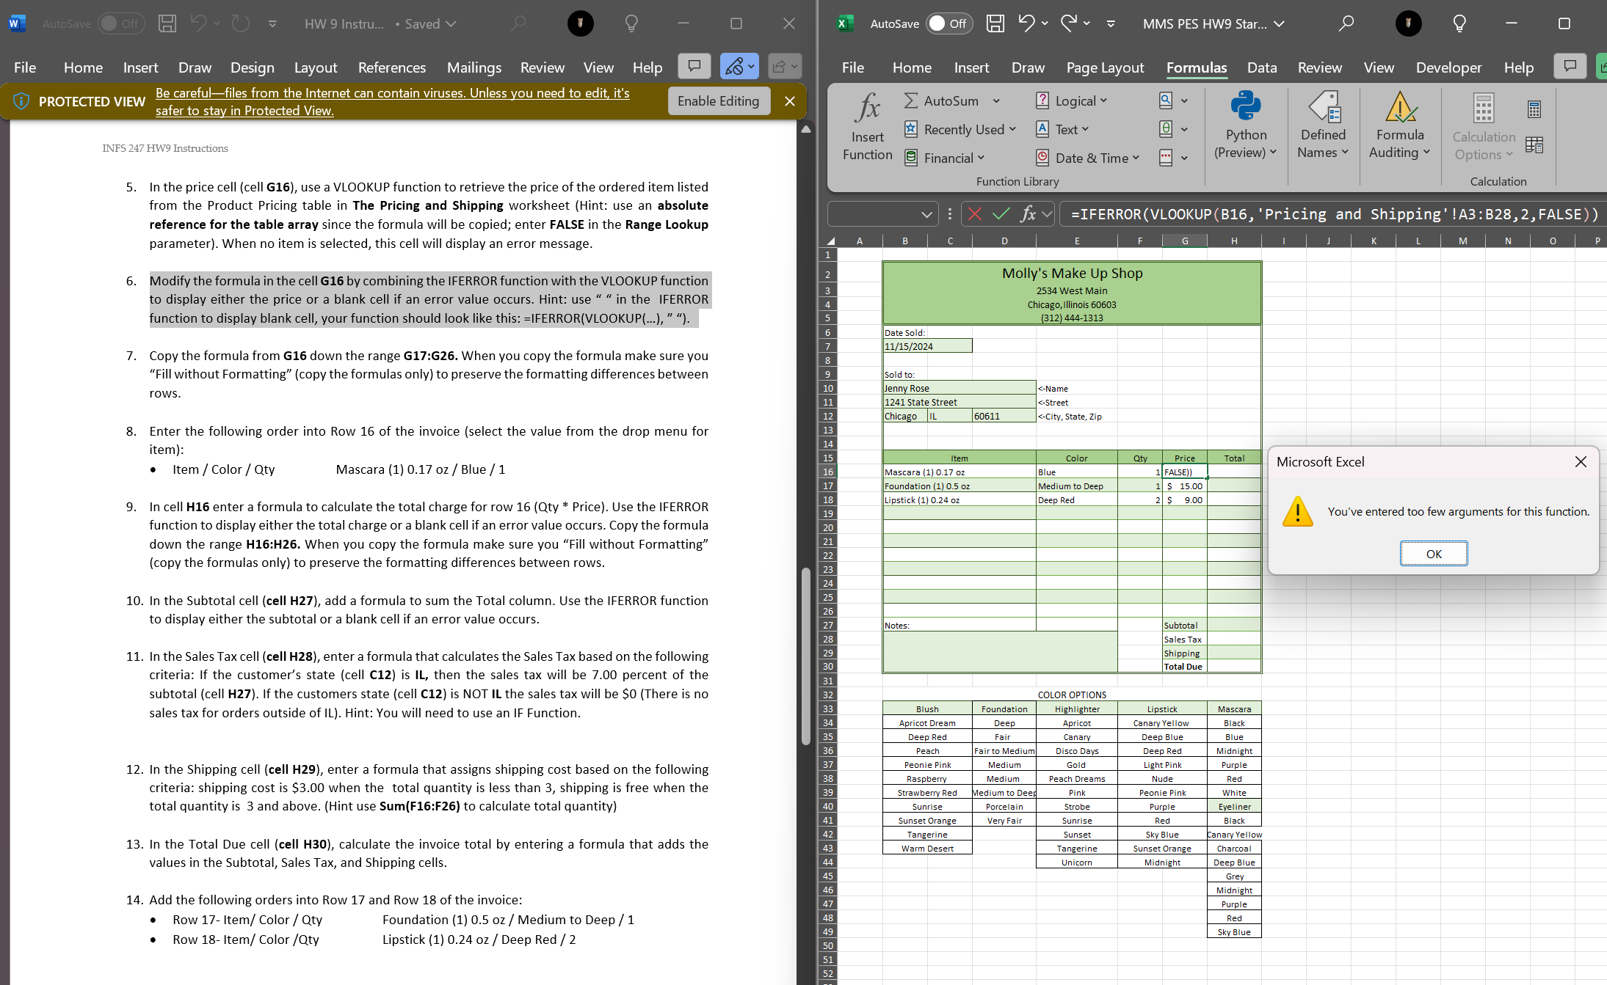Confirm formula with the green checkmark

pos(1001,214)
